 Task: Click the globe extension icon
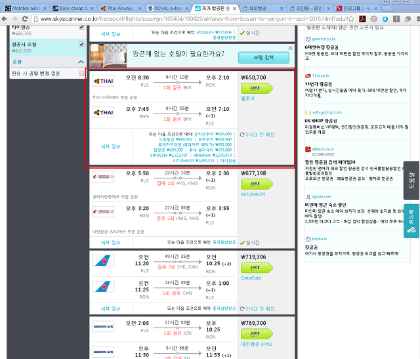[x=373, y=19]
